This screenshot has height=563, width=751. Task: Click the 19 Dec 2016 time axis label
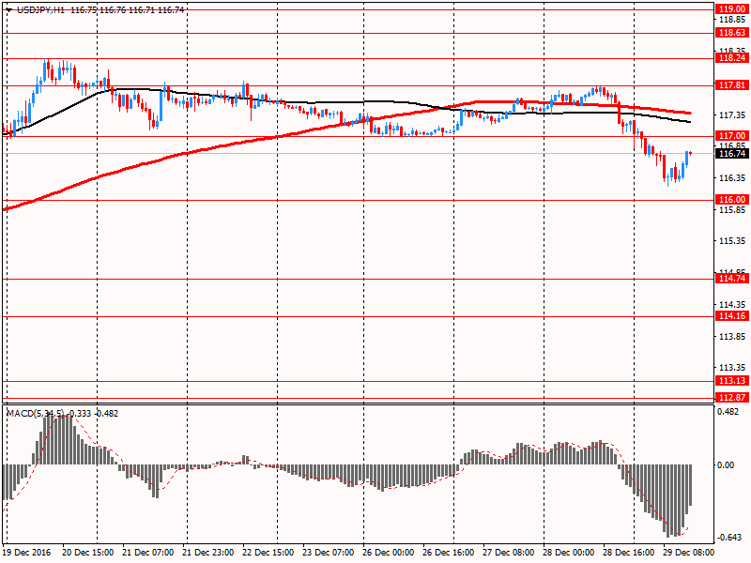pyautogui.click(x=26, y=553)
